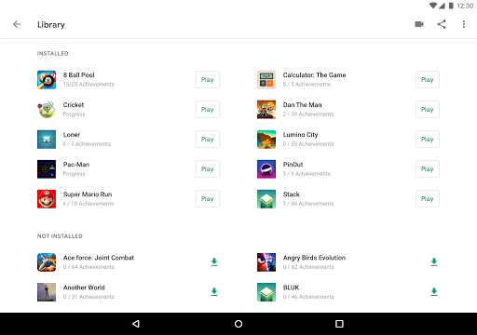Open the three-dot overflow menu
Screen dimensions: 477x335
point(464,24)
